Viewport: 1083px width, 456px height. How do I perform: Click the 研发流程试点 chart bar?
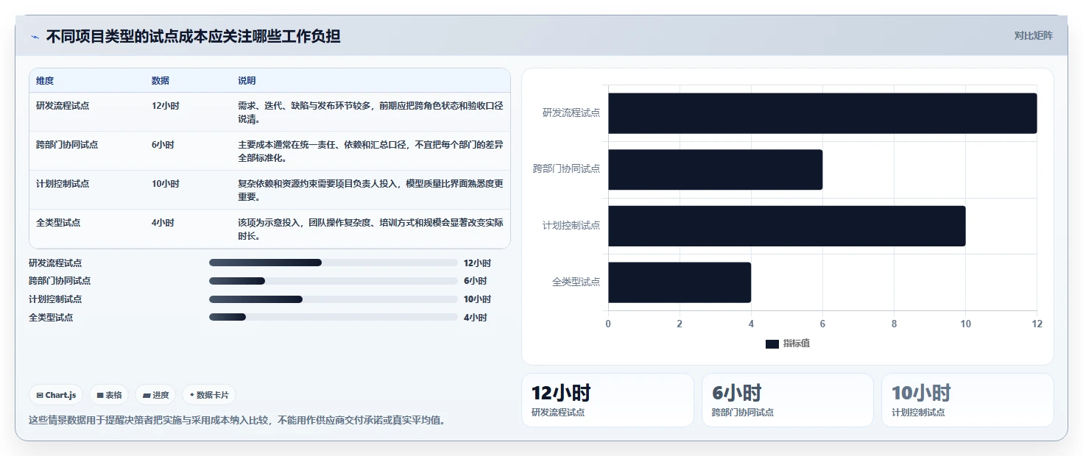(x=822, y=113)
